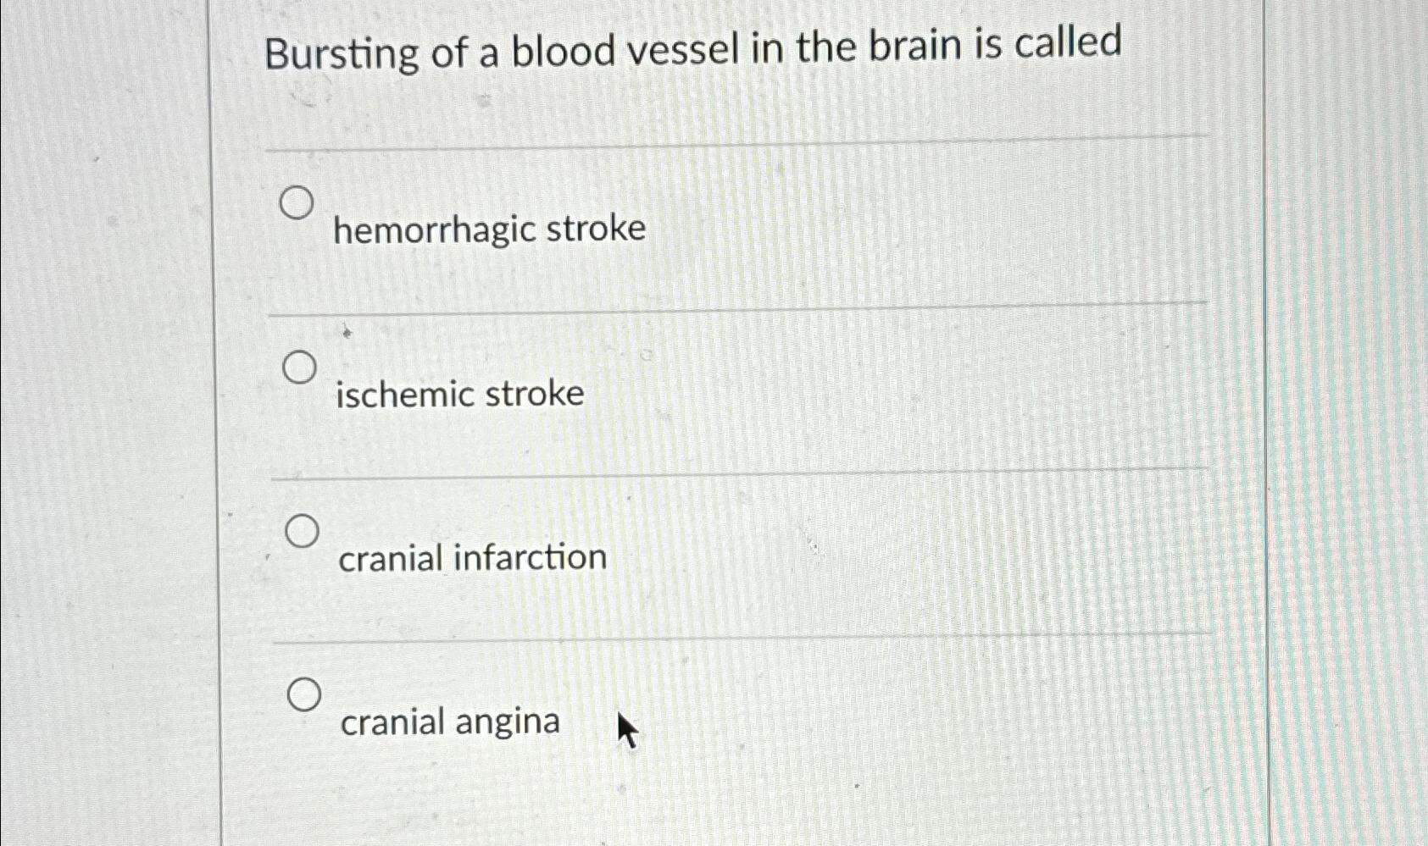This screenshot has height=846, width=1428.
Task: Select the cranial angina radio button
Action: pos(305,696)
